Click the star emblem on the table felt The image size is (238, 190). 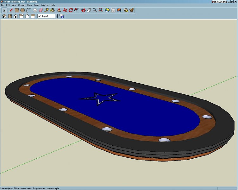(x=100, y=99)
